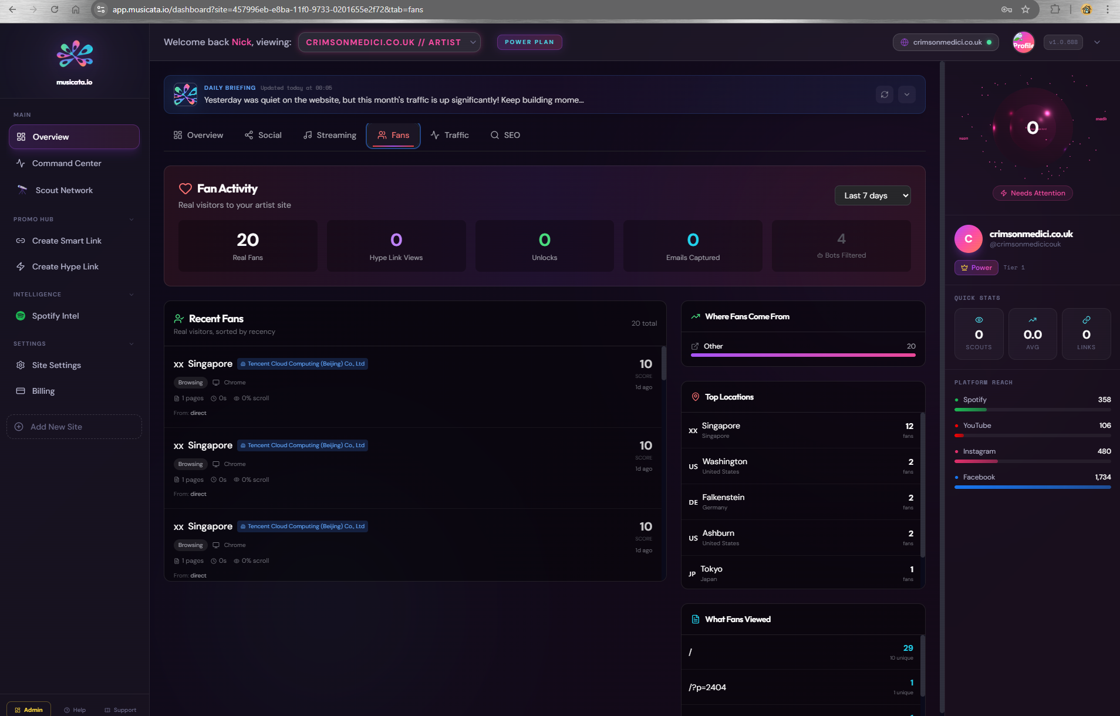This screenshot has height=716, width=1120.
Task: Click the Add New Site button
Action: tap(74, 427)
